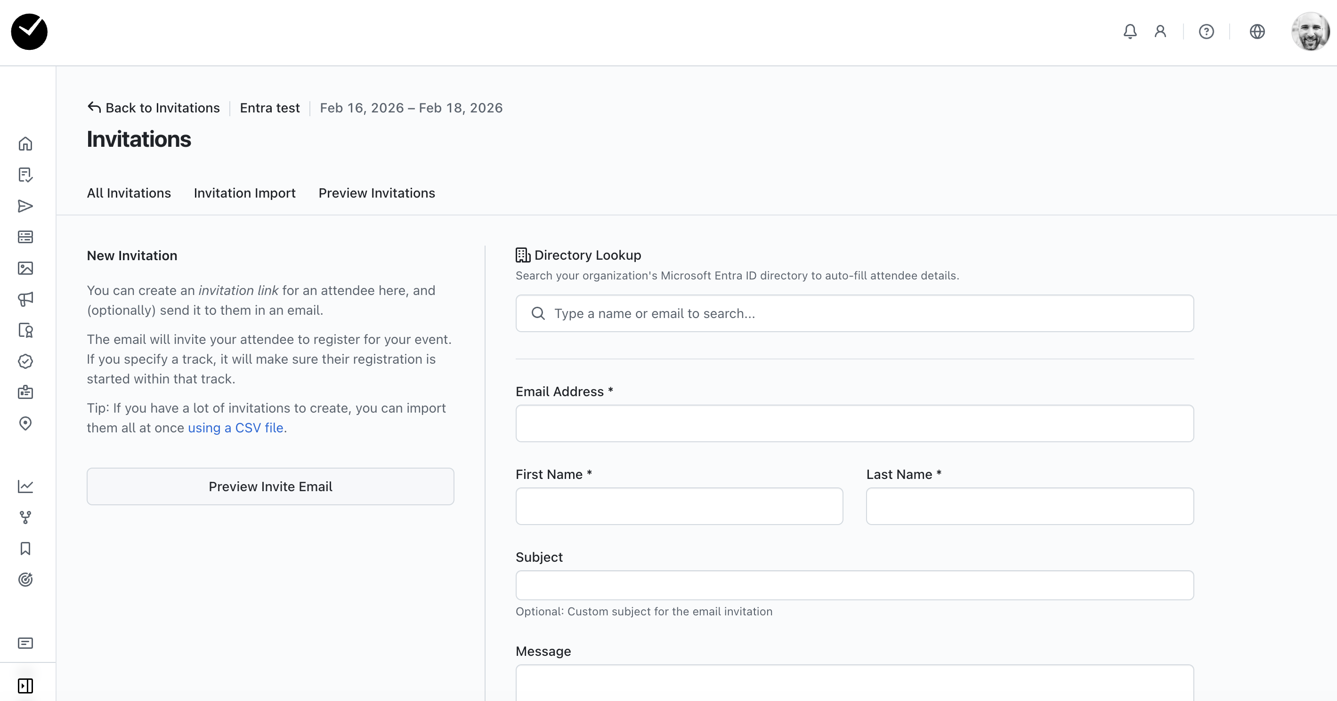Go to the Preview Invitations tab
1337x701 pixels.
tap(377, 193)
